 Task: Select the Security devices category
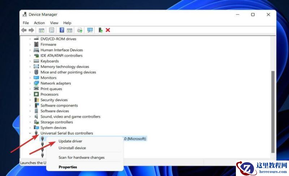point(54,100)
